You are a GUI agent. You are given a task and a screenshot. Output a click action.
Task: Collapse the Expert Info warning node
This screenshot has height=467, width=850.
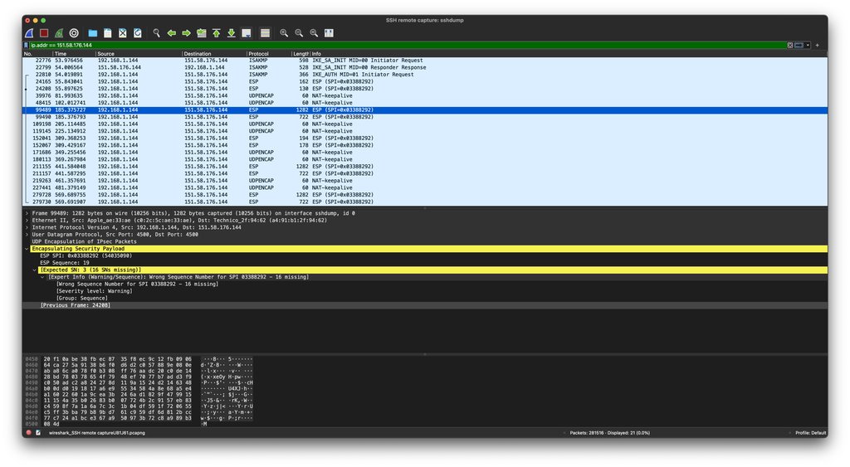click(43, 277)
